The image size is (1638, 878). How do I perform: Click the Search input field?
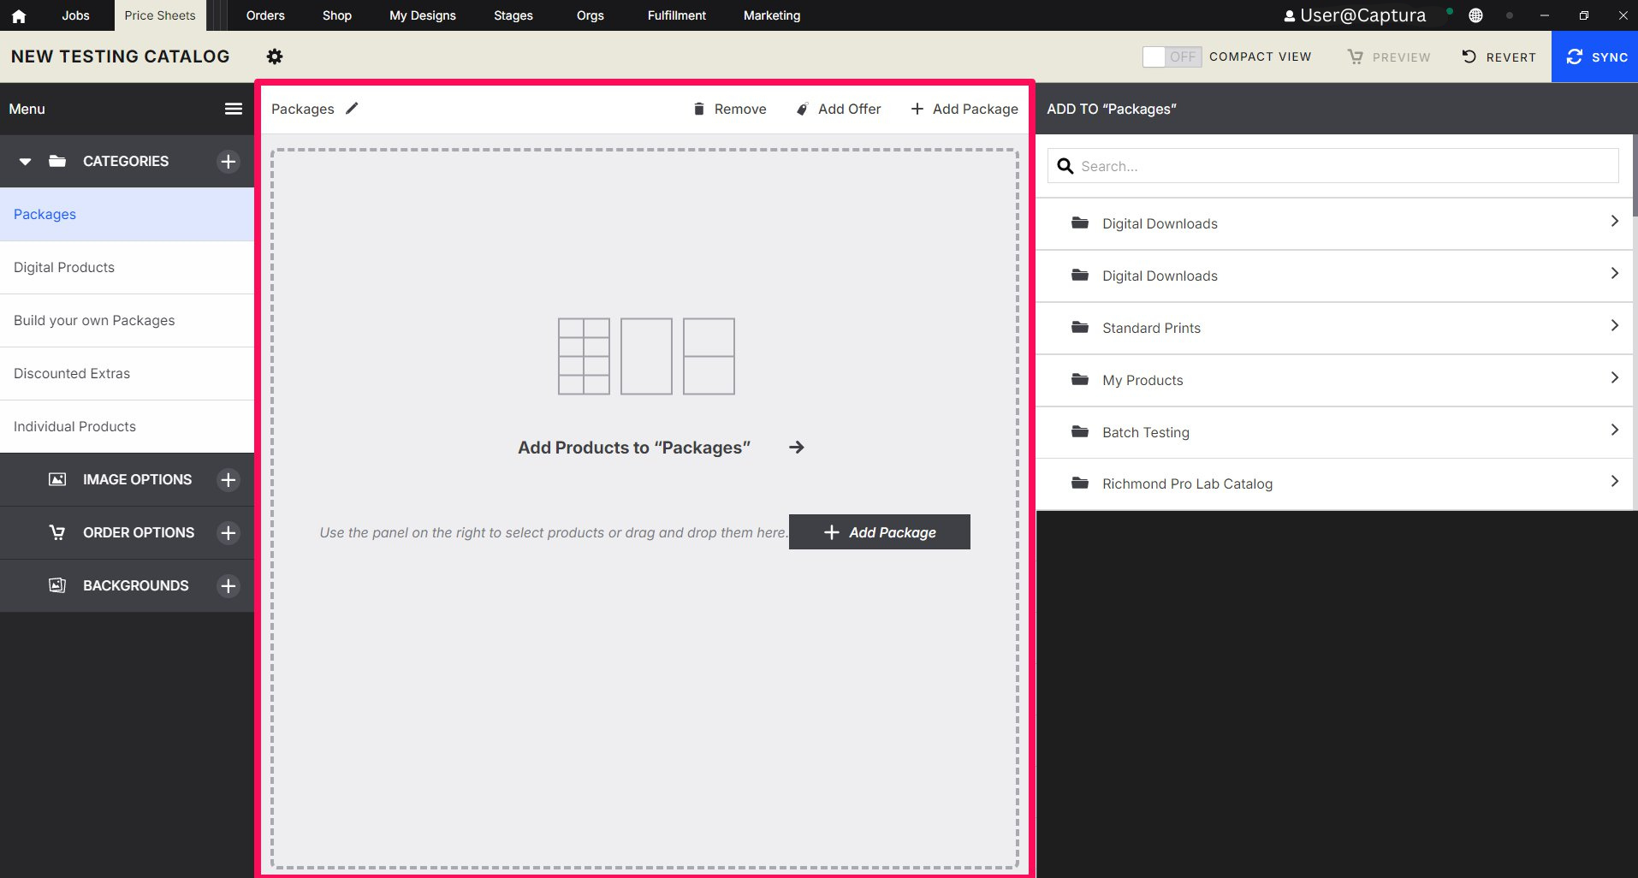(x=1333, y=166)
